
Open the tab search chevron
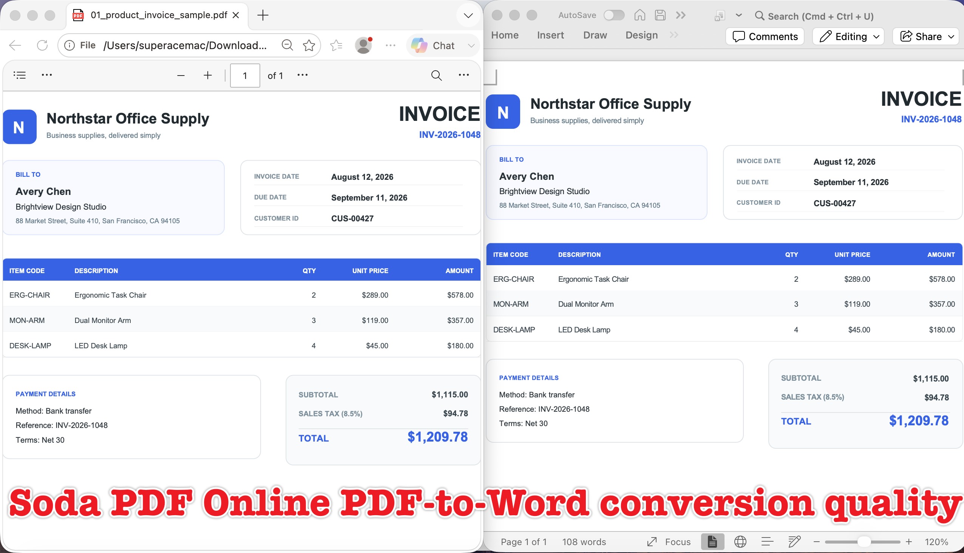(x=468, y=15)
